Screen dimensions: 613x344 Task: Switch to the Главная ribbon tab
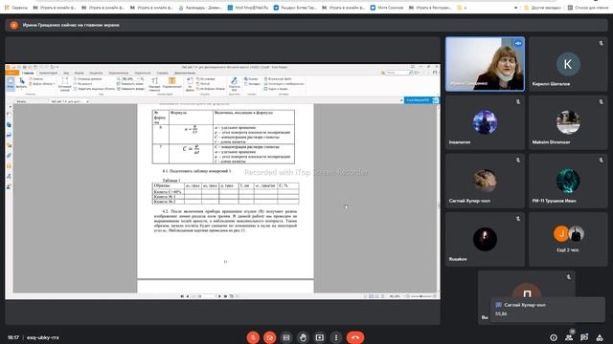pos(28,73)
